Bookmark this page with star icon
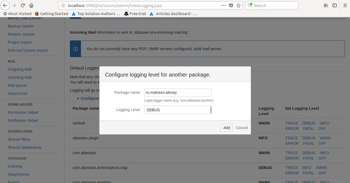This screenshot has height=183, width=350. 239,6
